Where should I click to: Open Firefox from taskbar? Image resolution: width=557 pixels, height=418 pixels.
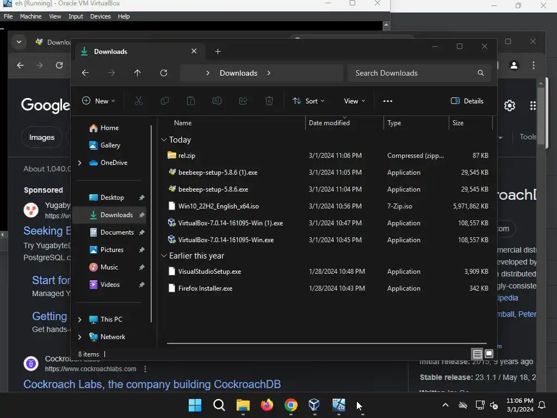[267, 405]
